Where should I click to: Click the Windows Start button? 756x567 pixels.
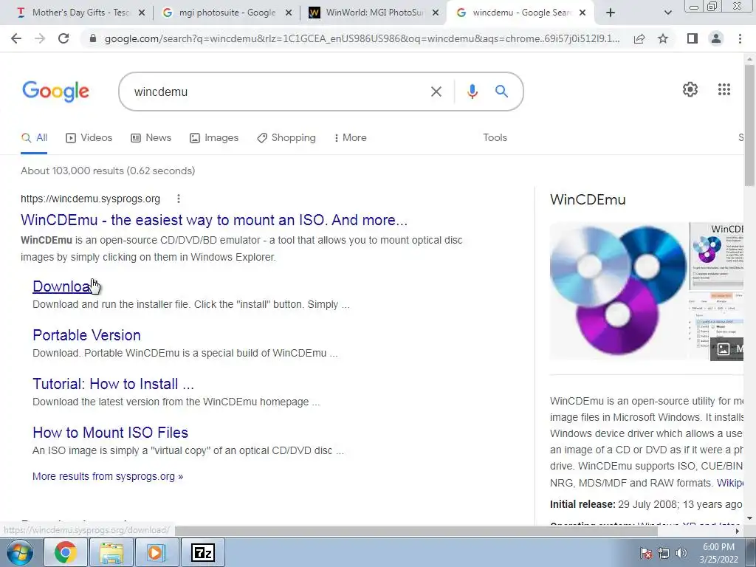click(20, 552)
